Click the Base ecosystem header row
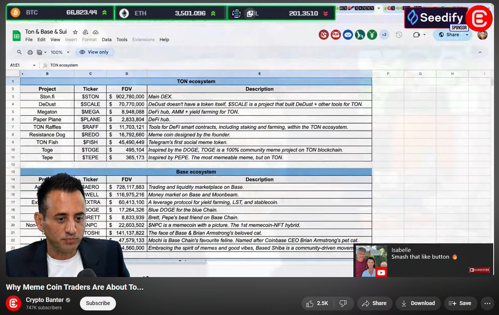Screen dimensions: 499x315 pos(196,172)
